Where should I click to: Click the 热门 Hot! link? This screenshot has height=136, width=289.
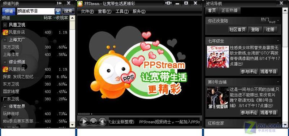click(x=268, y=20)
